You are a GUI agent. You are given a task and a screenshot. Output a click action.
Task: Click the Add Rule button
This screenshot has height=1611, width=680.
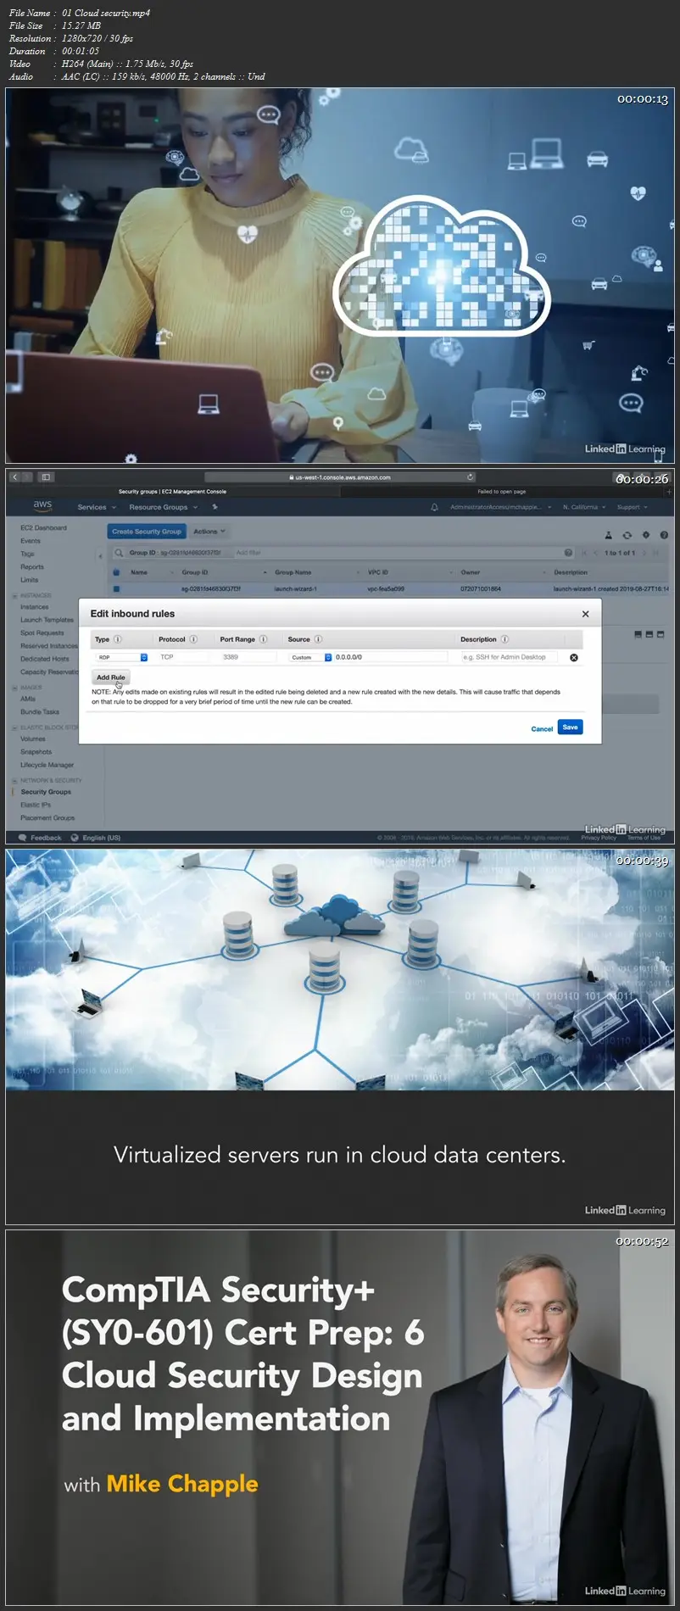[x=110, y=677]
